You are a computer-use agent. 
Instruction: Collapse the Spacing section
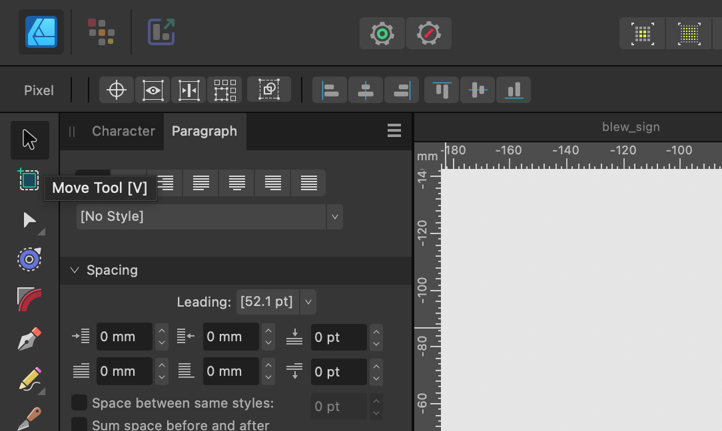(74, 270)
